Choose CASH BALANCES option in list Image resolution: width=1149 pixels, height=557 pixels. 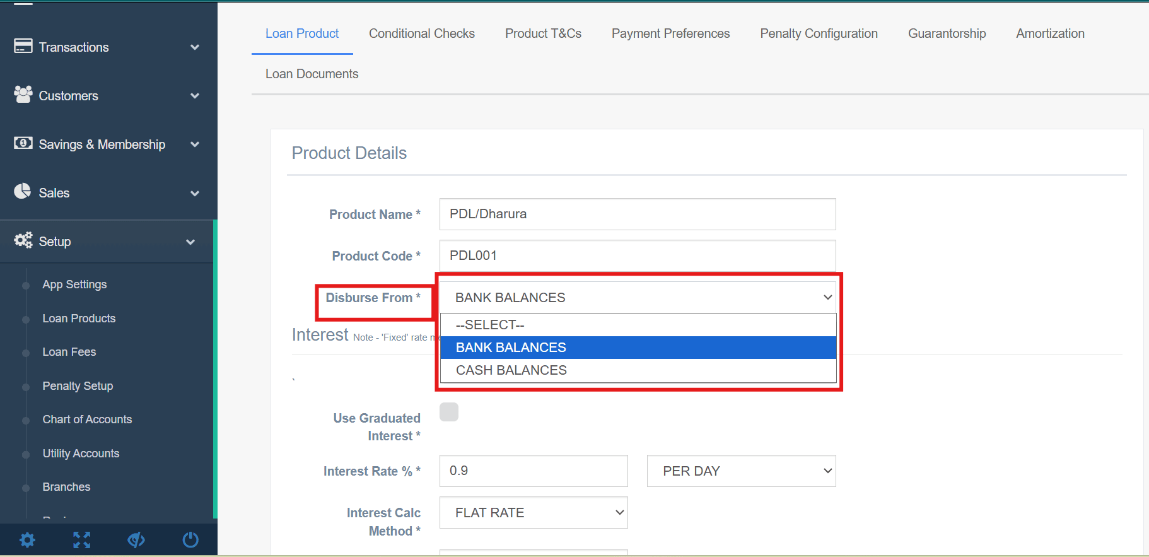pyautogui.click(x=638, y=370)
